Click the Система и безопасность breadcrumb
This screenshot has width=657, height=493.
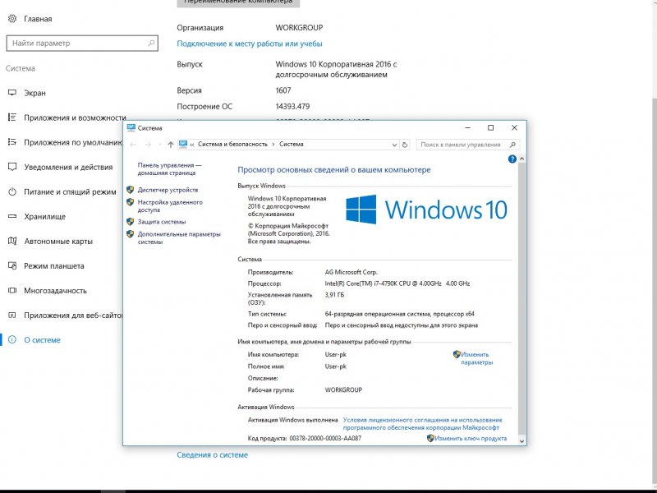click(232, 145)
